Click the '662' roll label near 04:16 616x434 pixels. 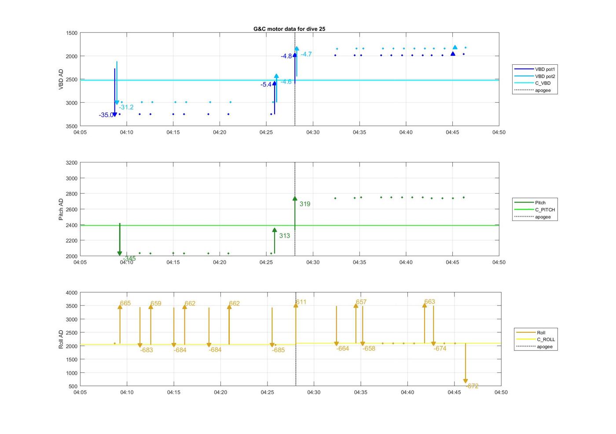tap(190, 303)
